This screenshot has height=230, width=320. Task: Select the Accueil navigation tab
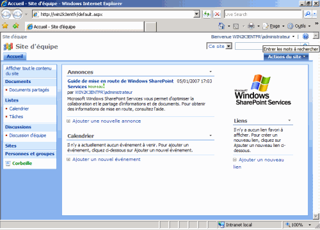(15, 56)
